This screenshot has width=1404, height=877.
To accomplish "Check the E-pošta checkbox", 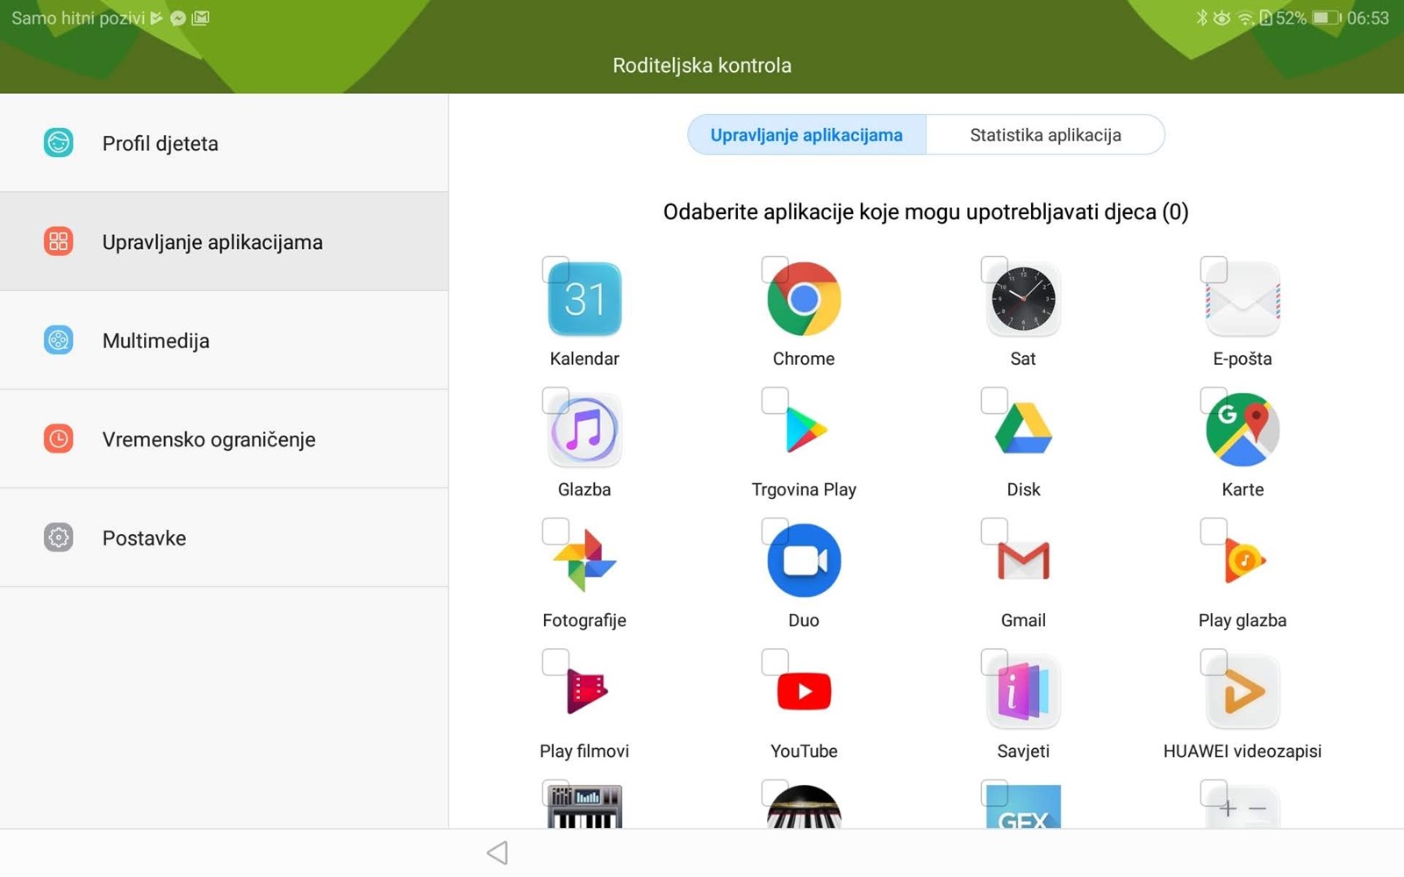I will [1214, 269].
